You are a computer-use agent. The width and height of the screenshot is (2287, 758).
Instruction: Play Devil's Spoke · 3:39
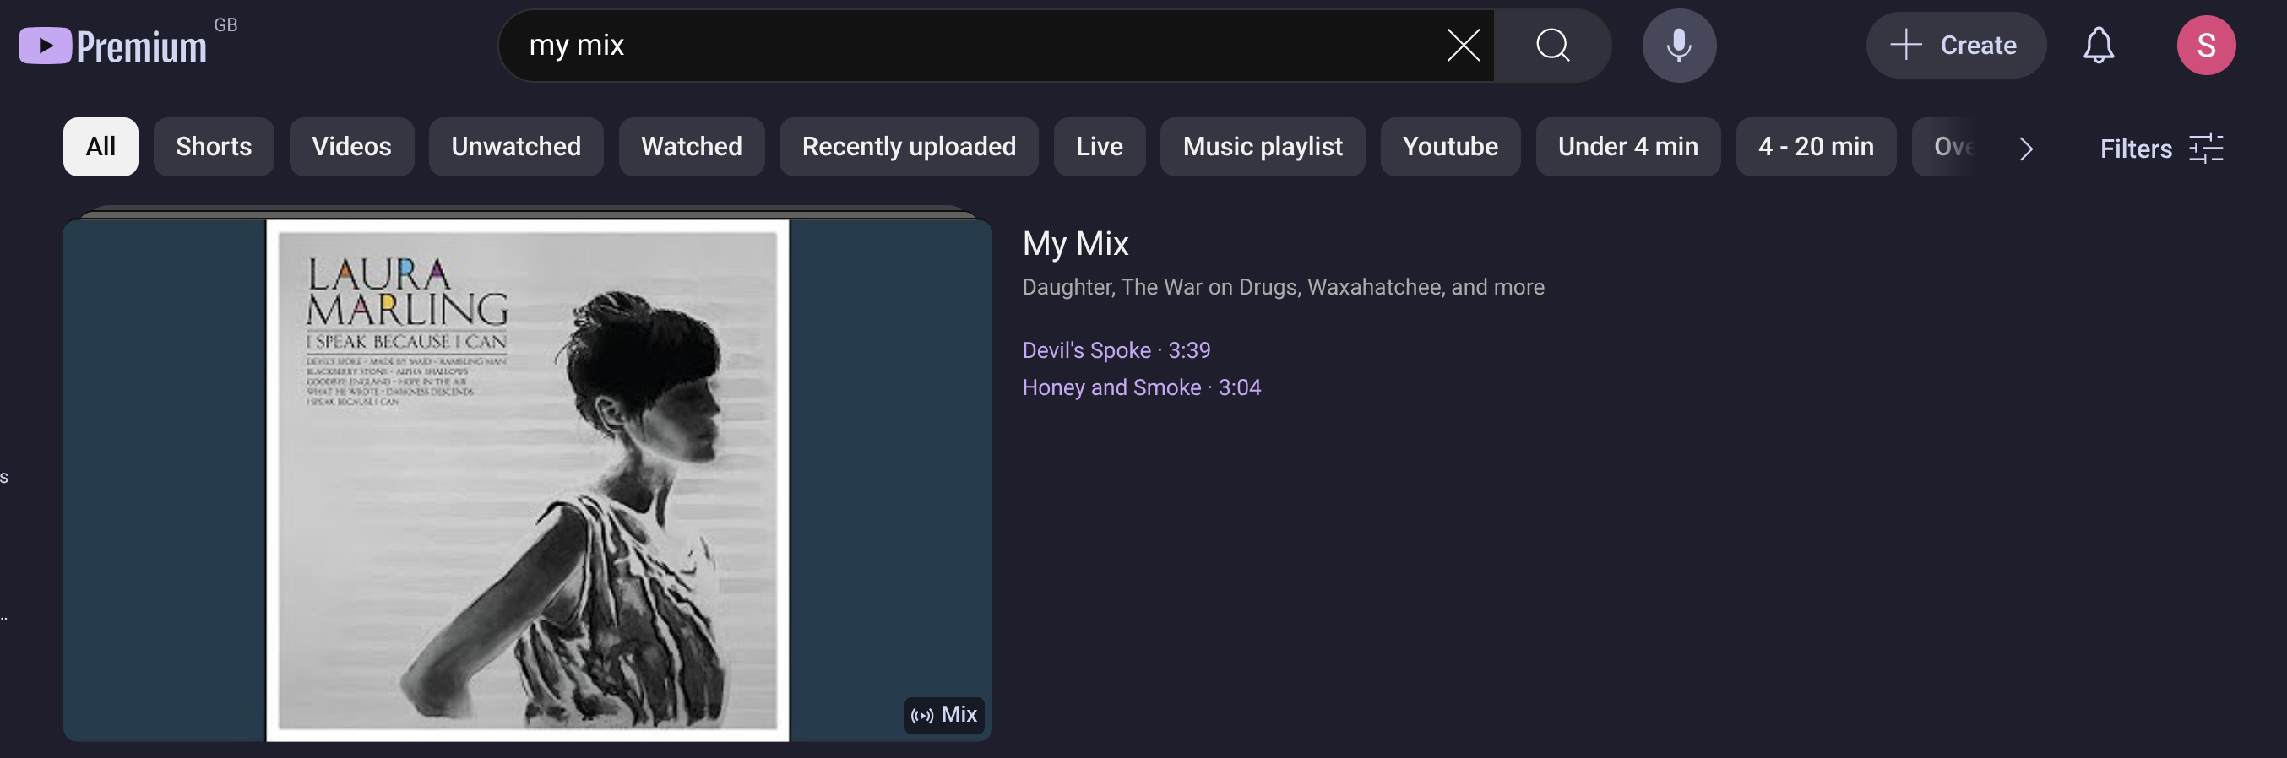pos(1116,350)
